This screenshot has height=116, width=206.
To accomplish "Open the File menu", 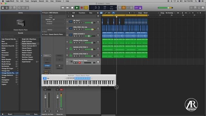I will click(17, 1).
